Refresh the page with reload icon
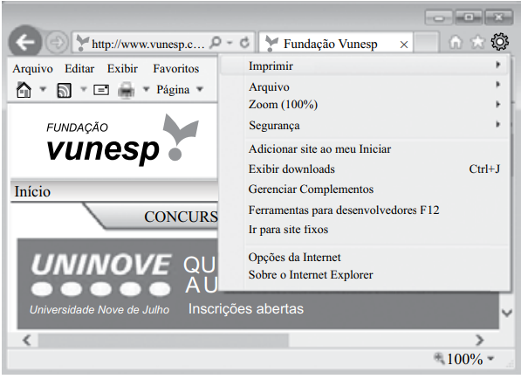This screenshot has width=521, height=379. [x=245, y=43]
